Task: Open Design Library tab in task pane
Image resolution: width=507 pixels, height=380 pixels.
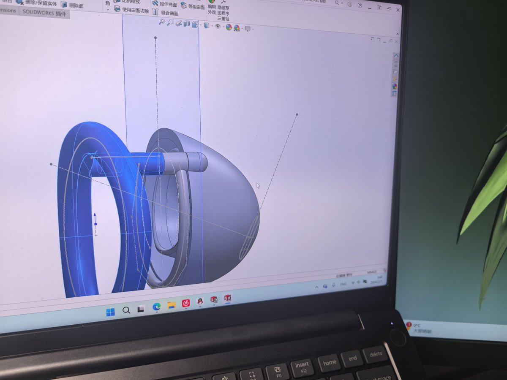Action: (x=395, y=64)
